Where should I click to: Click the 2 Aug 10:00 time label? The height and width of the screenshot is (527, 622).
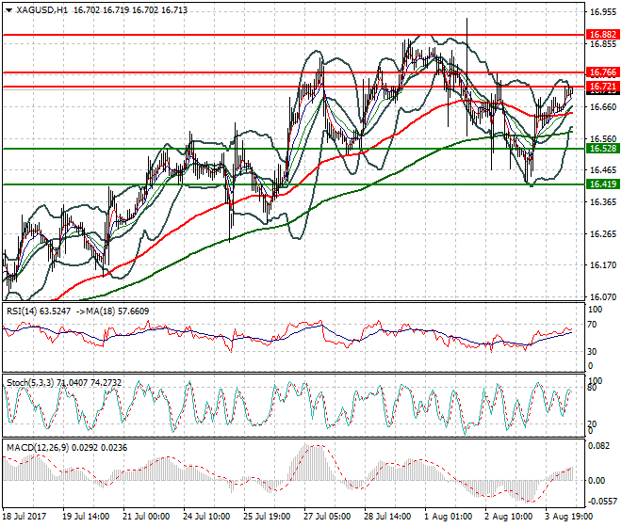point(509,517)
